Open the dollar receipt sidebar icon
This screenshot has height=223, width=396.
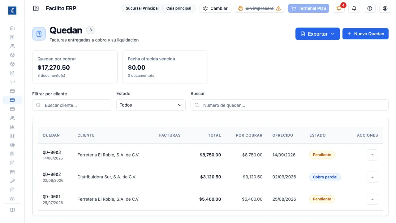(x=12, y=37)
